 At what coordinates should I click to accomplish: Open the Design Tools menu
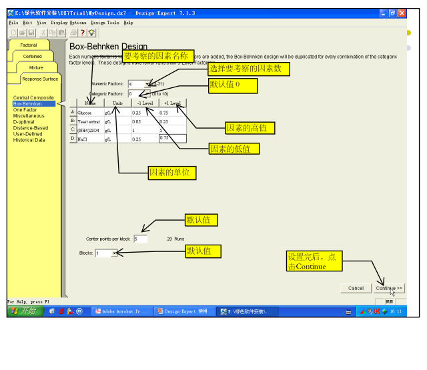[x=105, y=23]
